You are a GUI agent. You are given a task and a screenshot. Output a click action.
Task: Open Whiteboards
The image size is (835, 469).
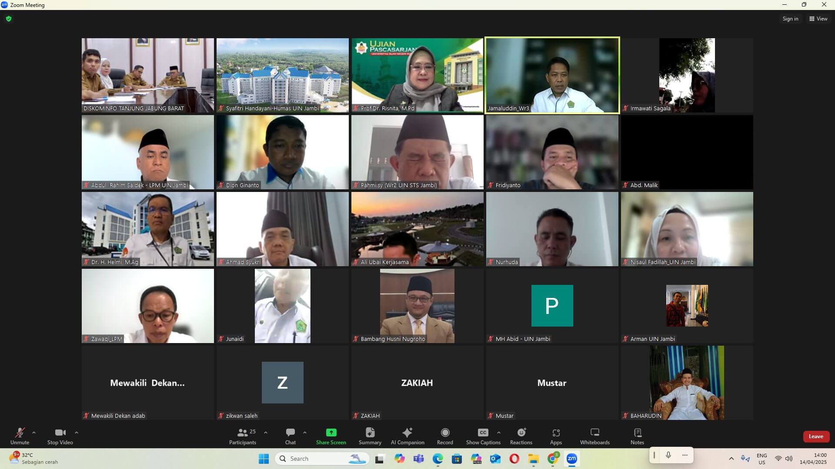point(595,436)
